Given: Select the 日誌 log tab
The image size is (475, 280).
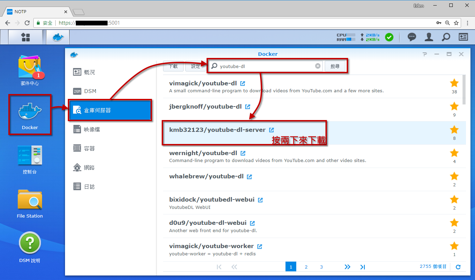Looking at the screenshot, I should coord(111,187).
